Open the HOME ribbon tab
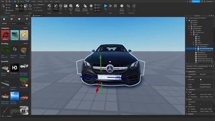The width and height of the screenshot is (215, 121). pyautogui.click(x=28, y=1)
